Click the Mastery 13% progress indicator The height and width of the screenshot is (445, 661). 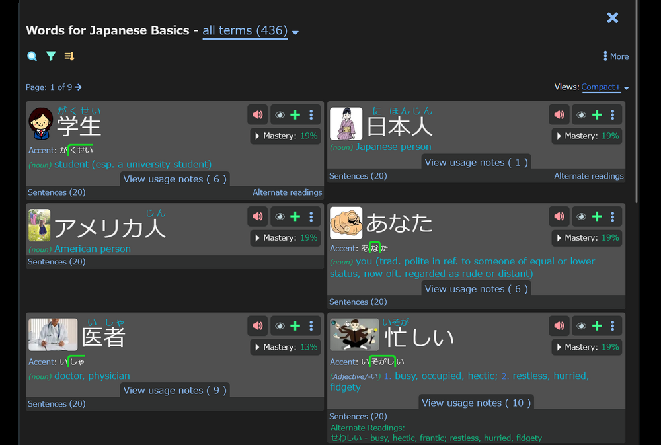pos(285,346)
